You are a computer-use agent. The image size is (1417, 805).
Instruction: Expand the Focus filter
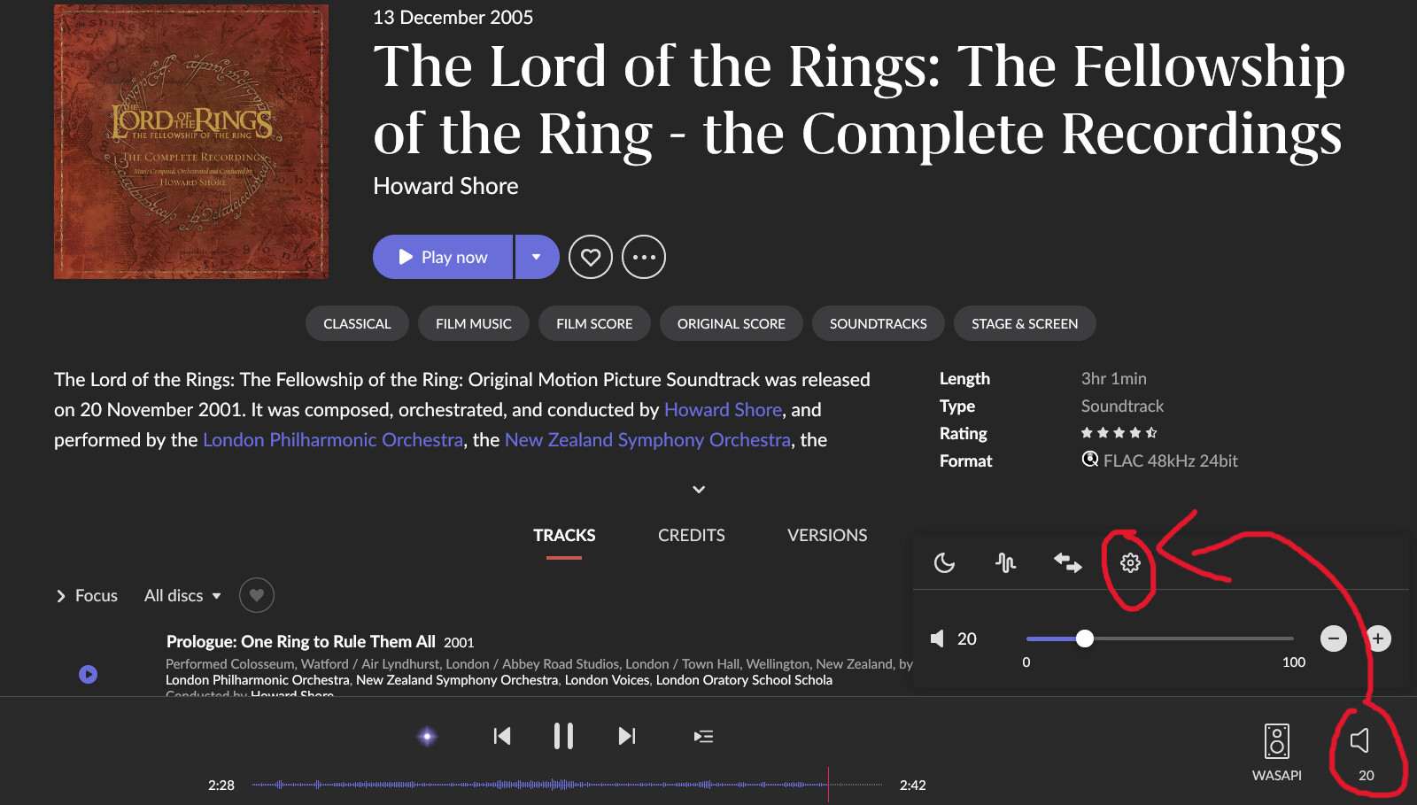[87, 596]
